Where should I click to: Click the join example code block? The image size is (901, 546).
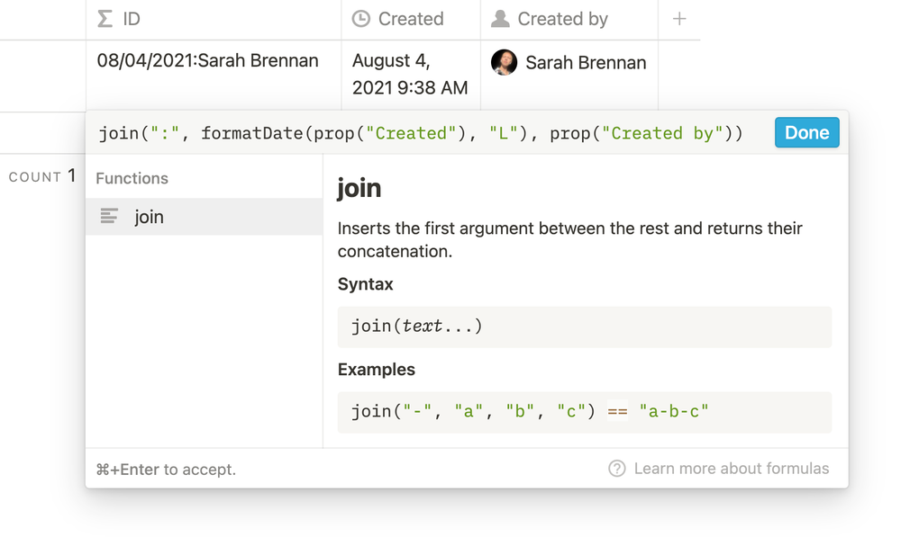click(584, 412)
